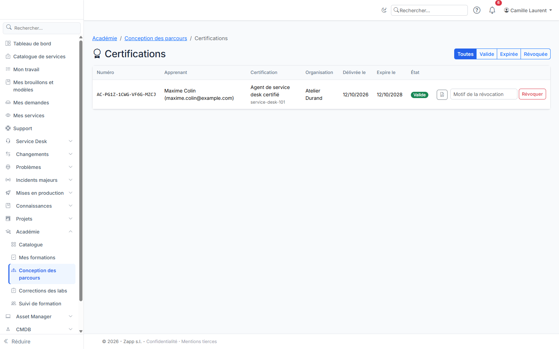Click the Problèmes bug icon
The width and height of the screenshot is (559, 349).
8,167
